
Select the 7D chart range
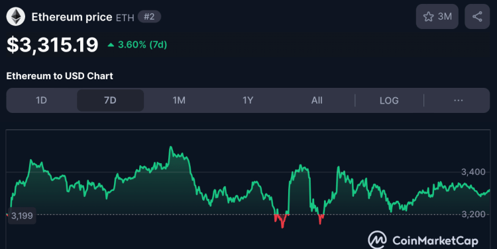[x=110, y=100]
